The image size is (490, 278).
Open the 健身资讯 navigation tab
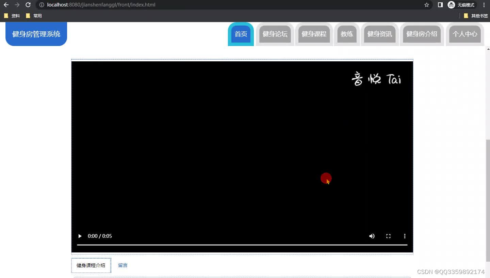click(x=380, y=34)
